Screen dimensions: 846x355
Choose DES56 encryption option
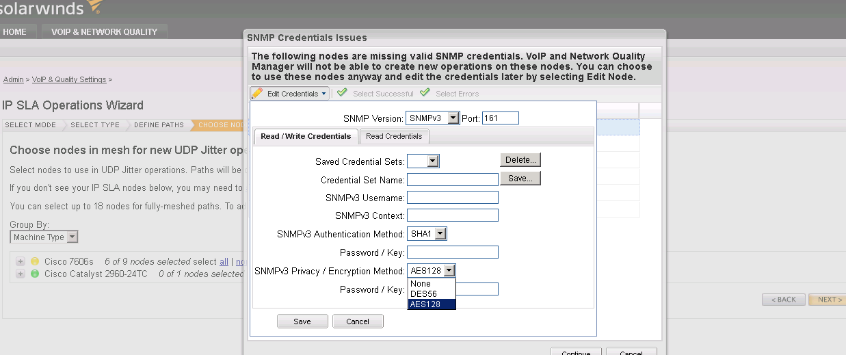coord(432,294)
